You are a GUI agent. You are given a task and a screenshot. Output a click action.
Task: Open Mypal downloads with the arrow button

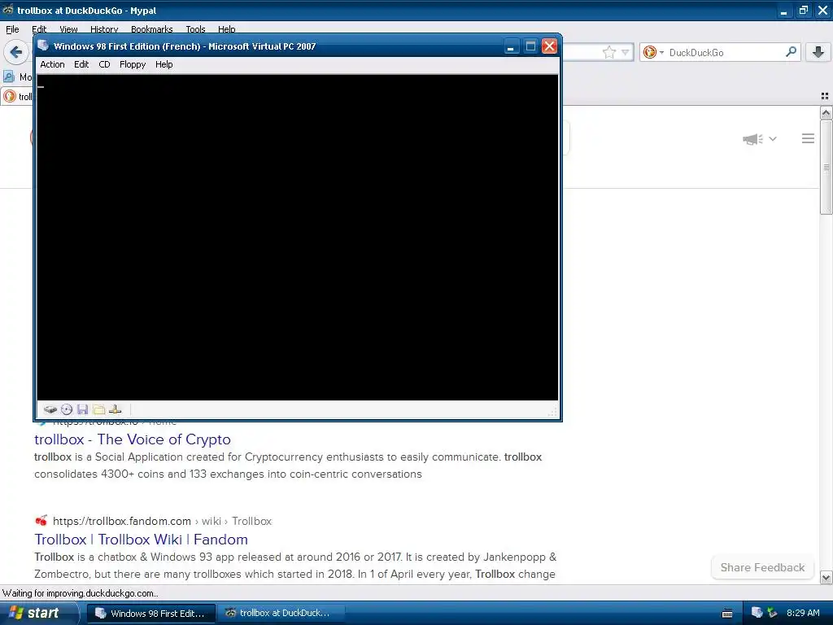pyautogui.click(x=818, y=52)
